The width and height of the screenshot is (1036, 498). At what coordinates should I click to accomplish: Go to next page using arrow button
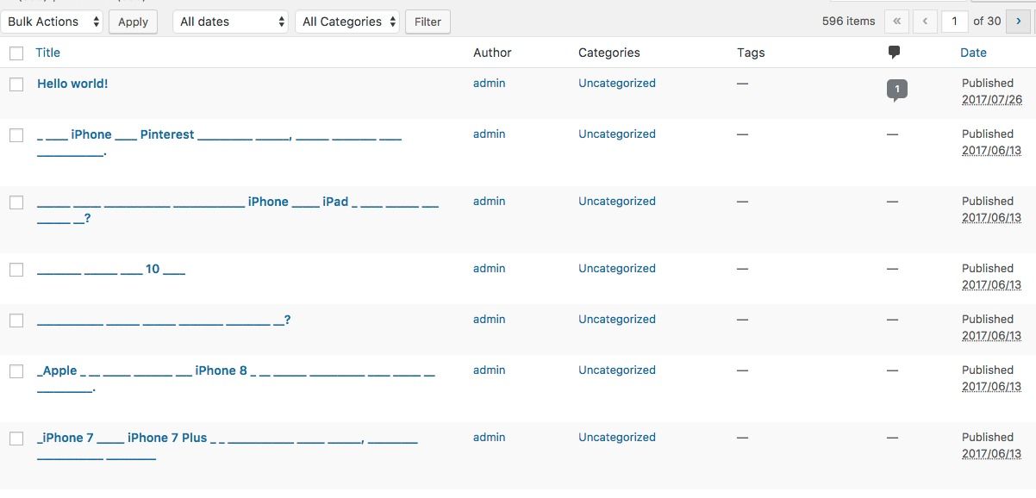(1019, 22)
